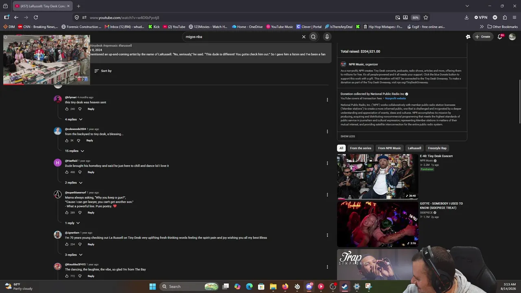Screen dimensions: 521x293
Task: Open options menu for @superbluesmurf comment
Action: coord(327,195)
